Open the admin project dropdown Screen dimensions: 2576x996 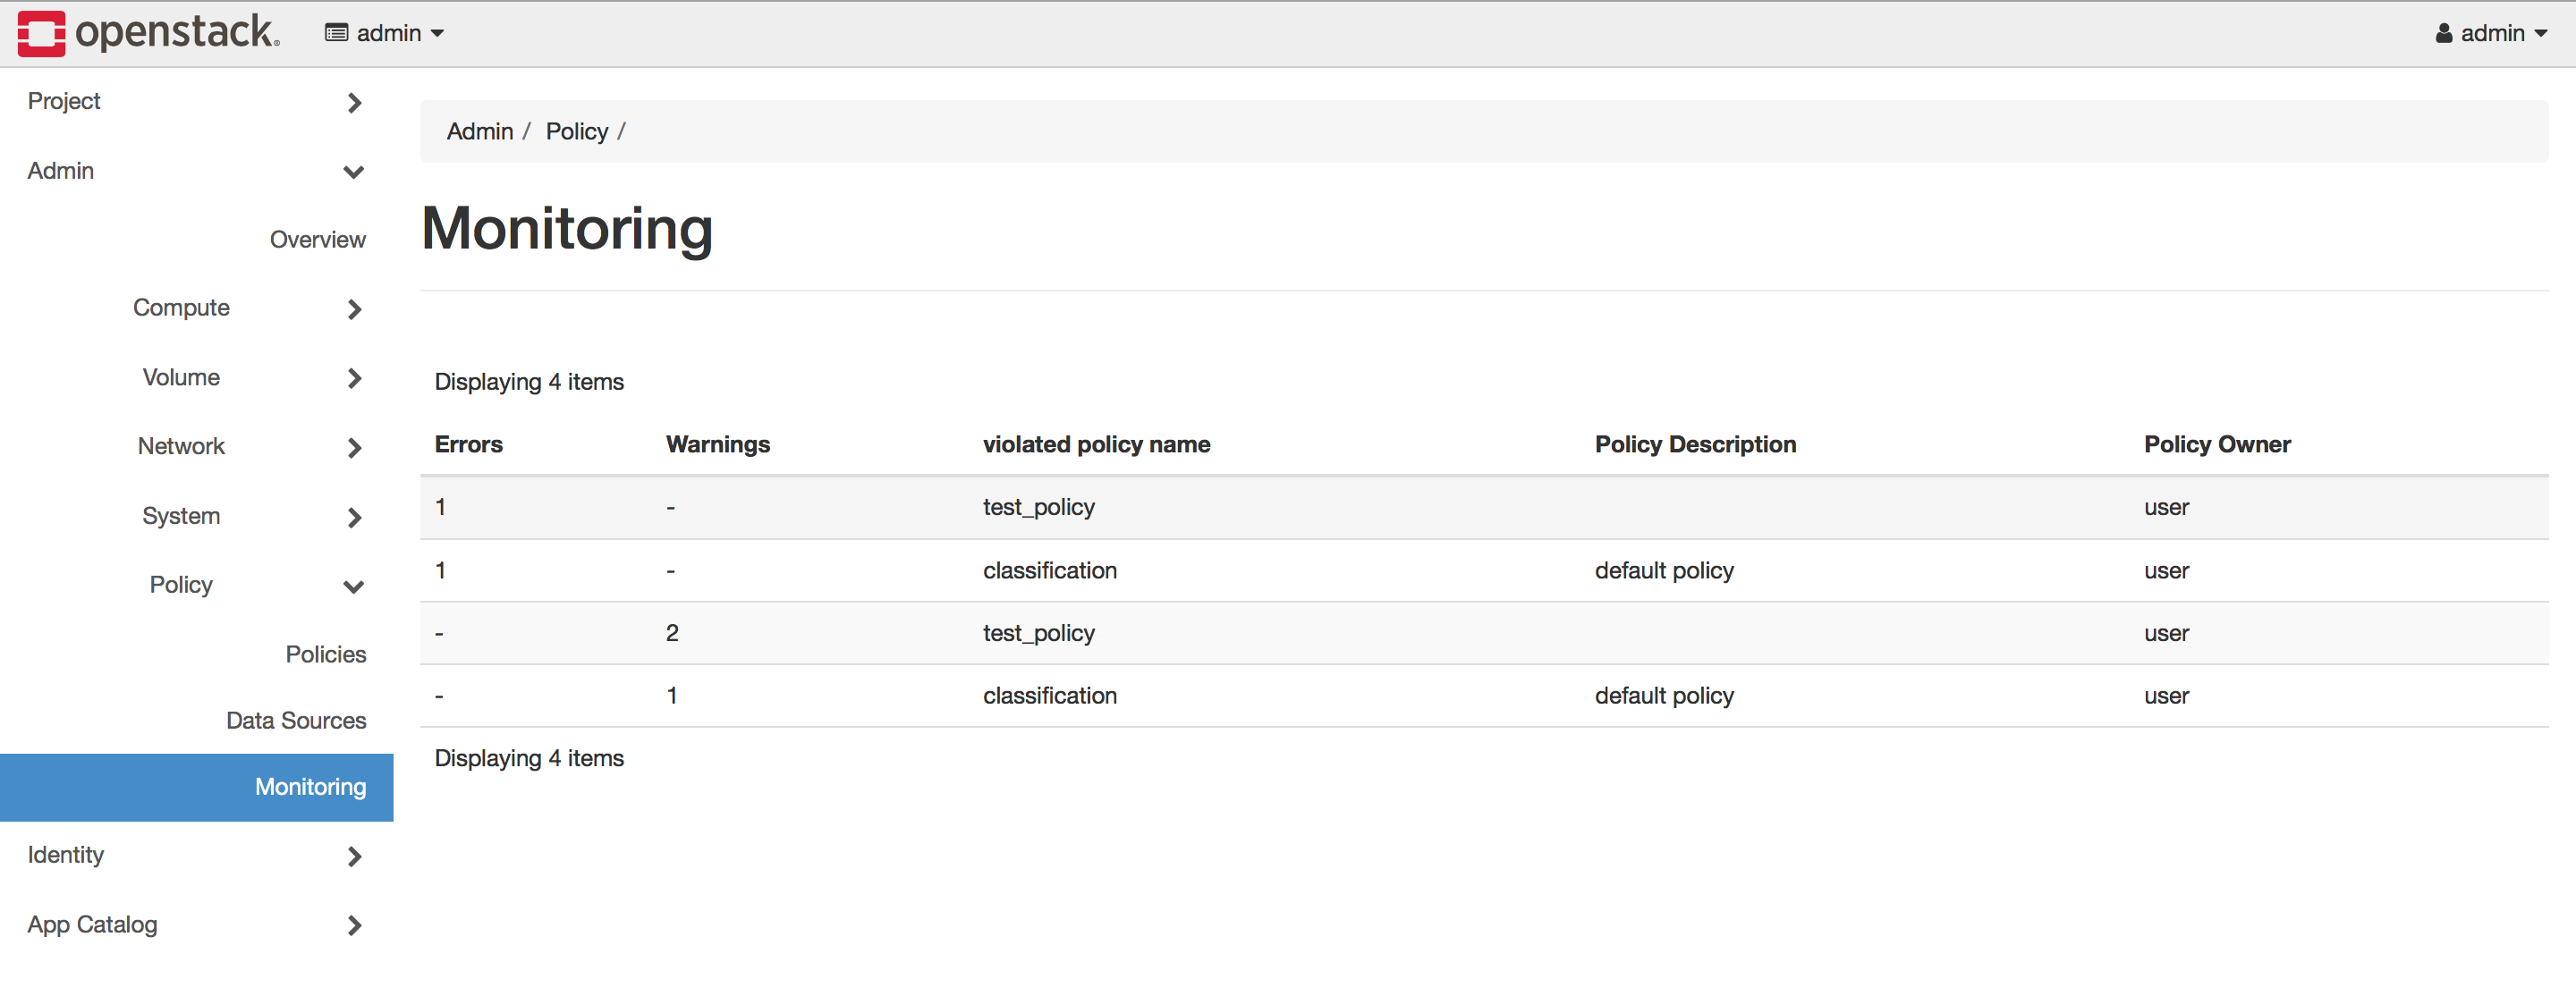point(384,33)
